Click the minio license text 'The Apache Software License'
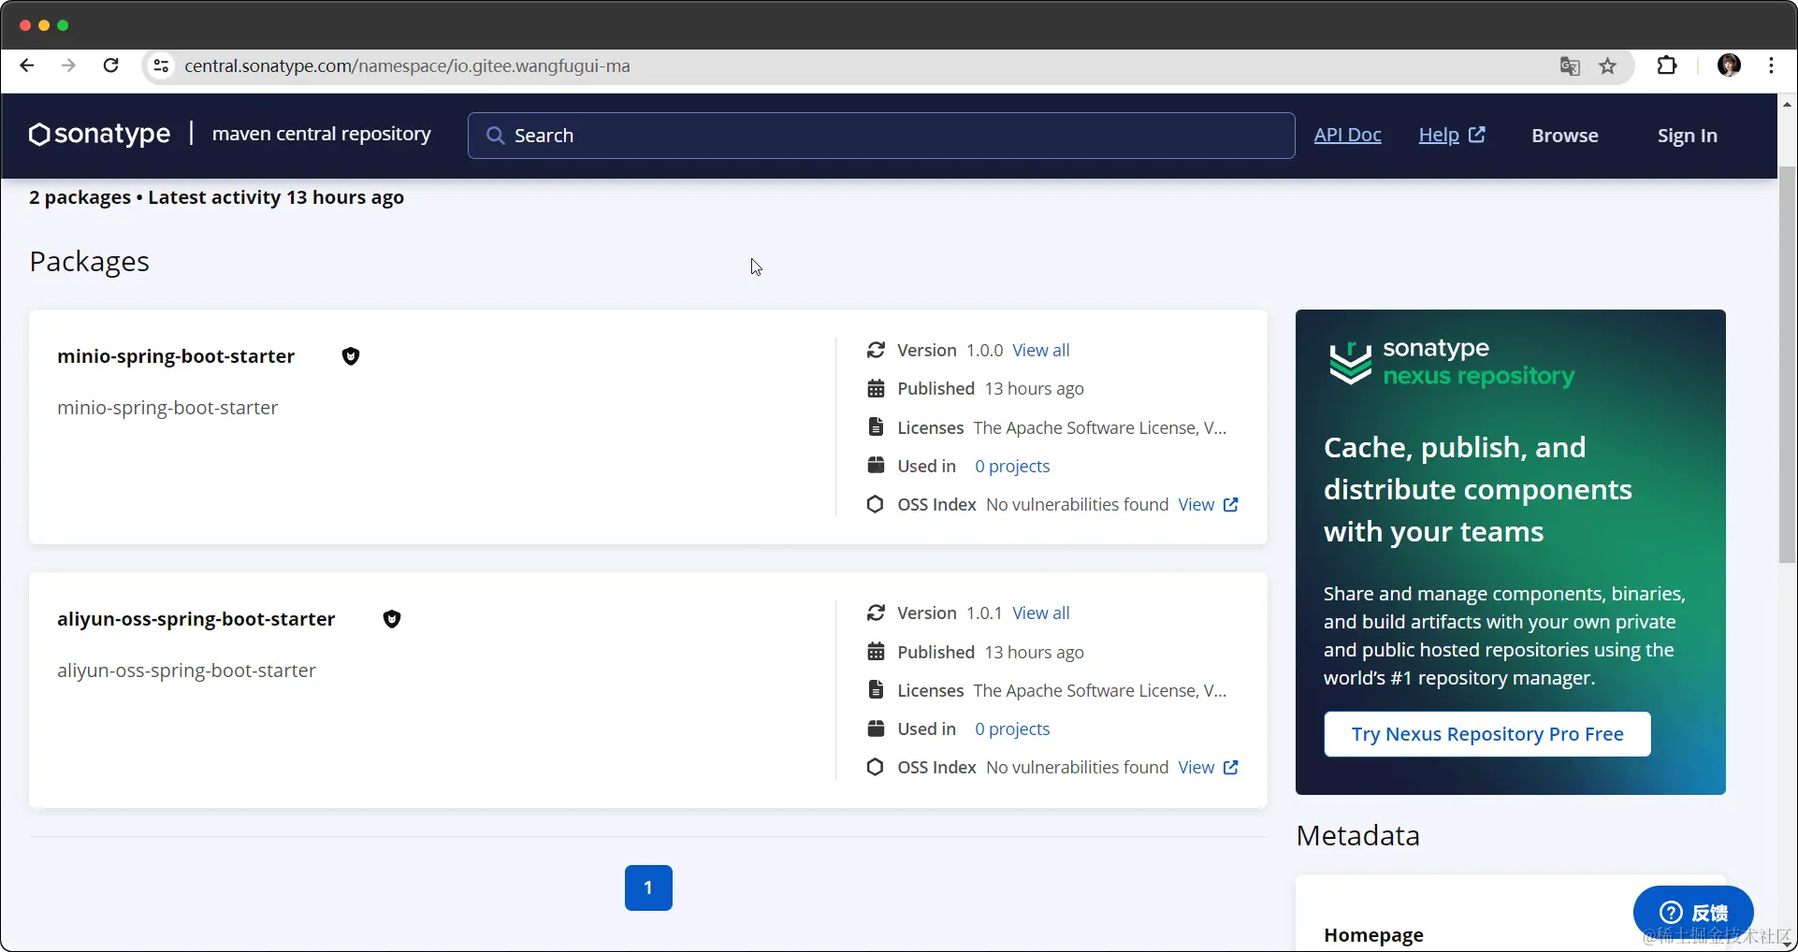Image resolution: width=1798 pixels, height=952 pixels. (x=1099, y=427)
